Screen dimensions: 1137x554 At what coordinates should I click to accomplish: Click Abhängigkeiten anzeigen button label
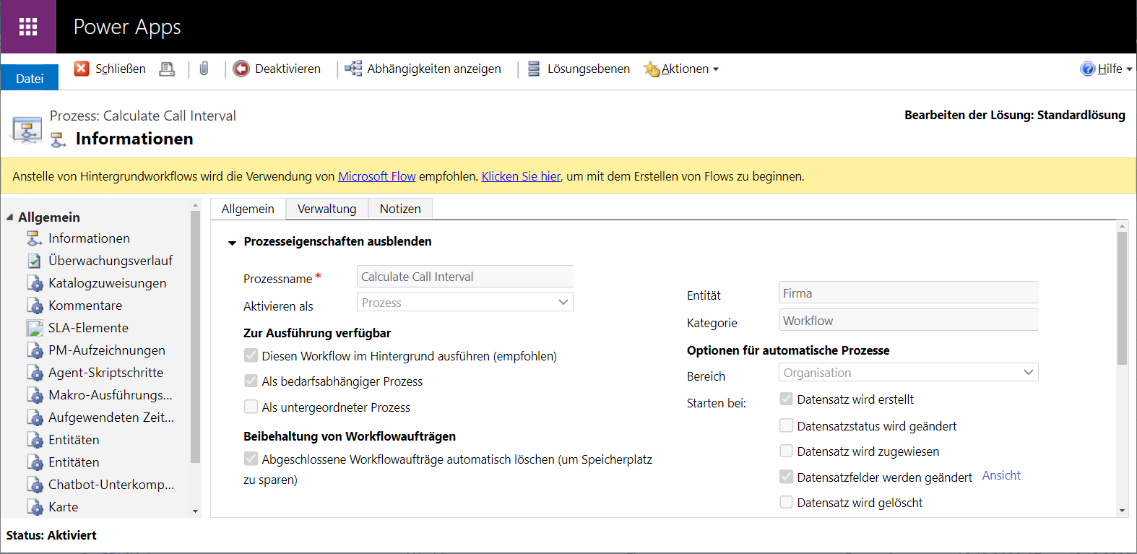[x=434, y=69]
